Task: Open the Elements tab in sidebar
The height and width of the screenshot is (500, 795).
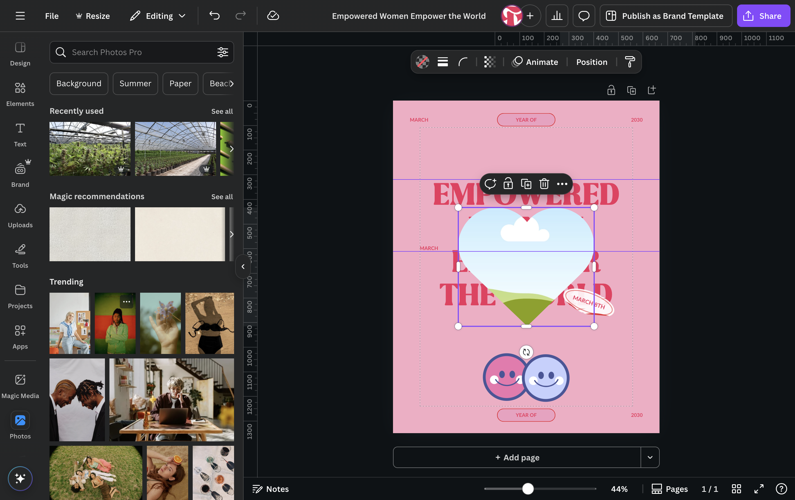Action: point(20,94)
